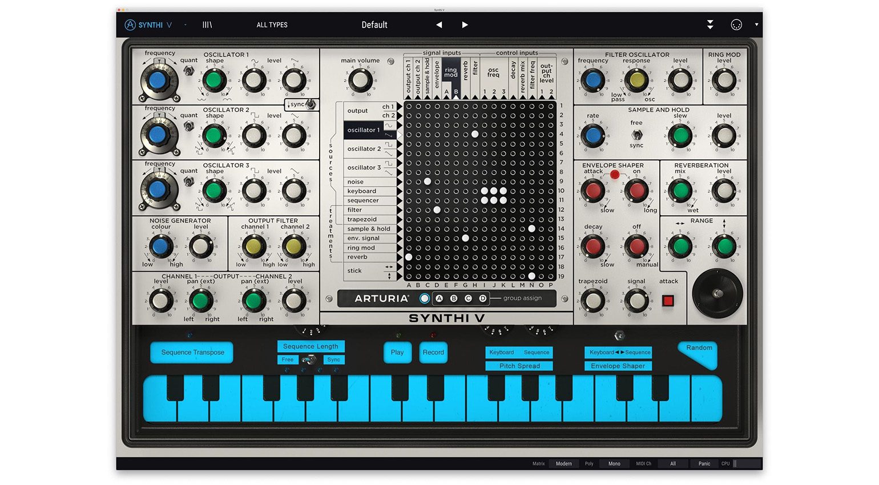Open MIDI learn connector icon
879x485 pixels.
tap(736, 25)
